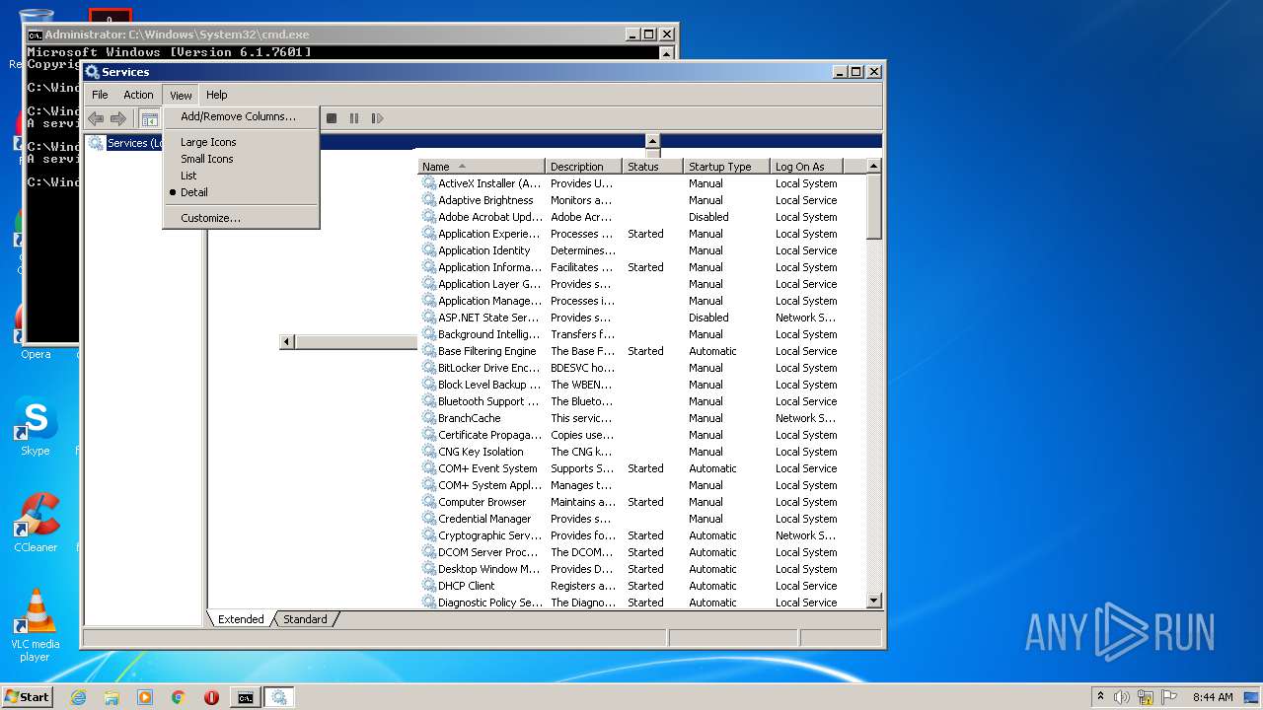Click the network tray icon

(1146, 697)
